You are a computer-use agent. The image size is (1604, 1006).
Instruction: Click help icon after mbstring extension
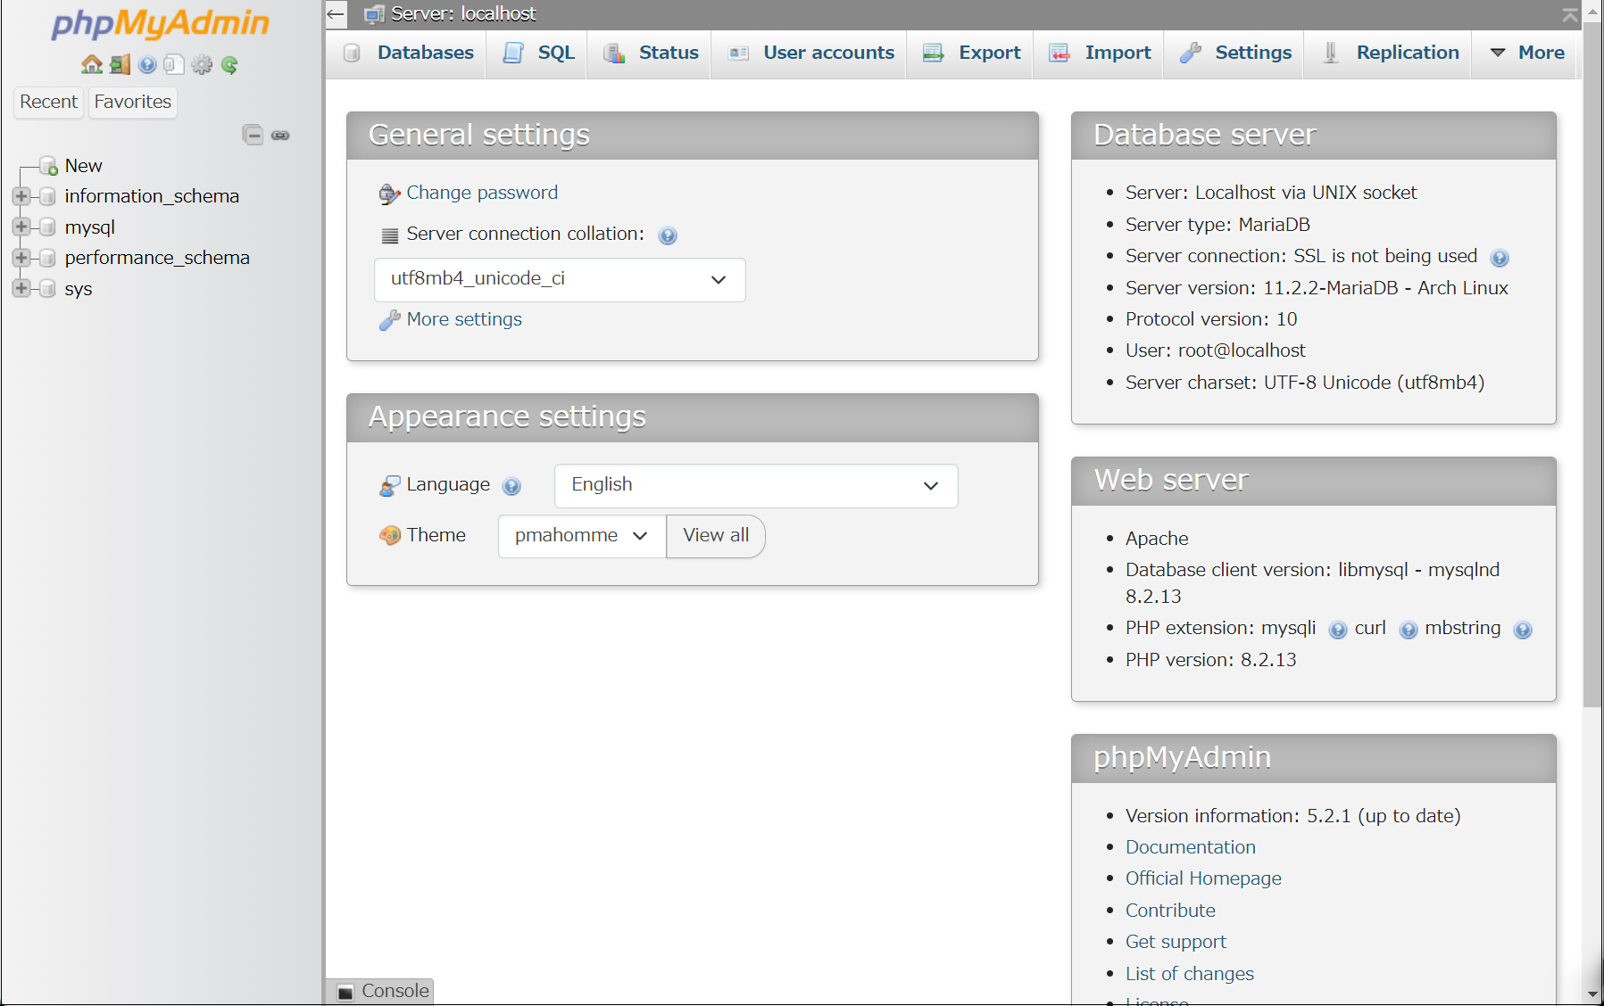tap(1523, 630)
